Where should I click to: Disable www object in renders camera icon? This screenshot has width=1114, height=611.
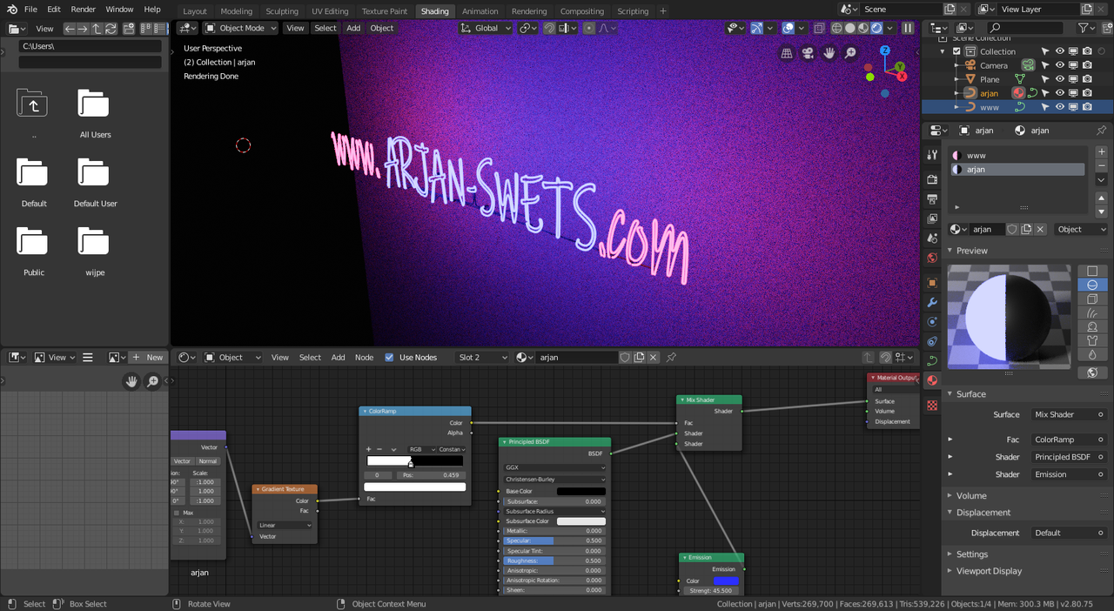coord(1087,107)
